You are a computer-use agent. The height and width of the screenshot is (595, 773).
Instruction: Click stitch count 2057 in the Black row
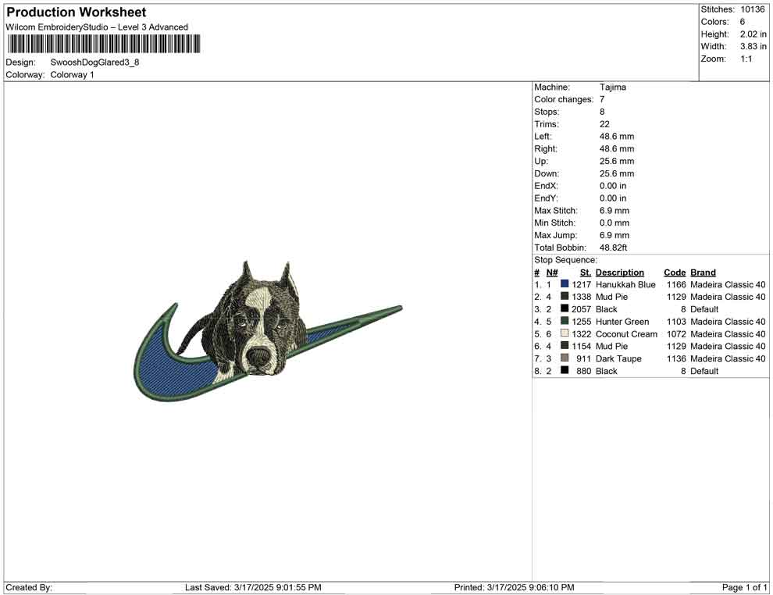(581, 309)
